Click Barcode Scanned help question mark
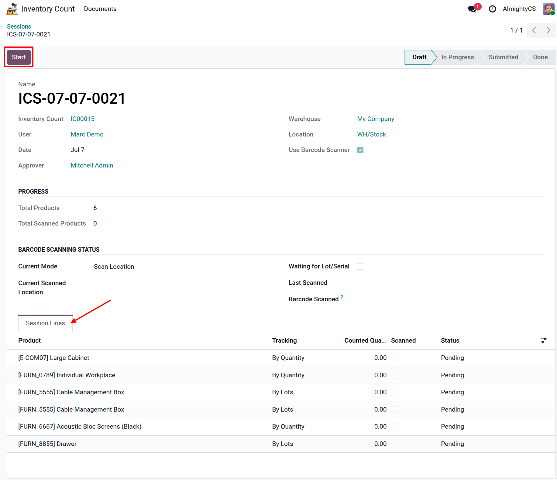557x480 pixels. [342, 297]
